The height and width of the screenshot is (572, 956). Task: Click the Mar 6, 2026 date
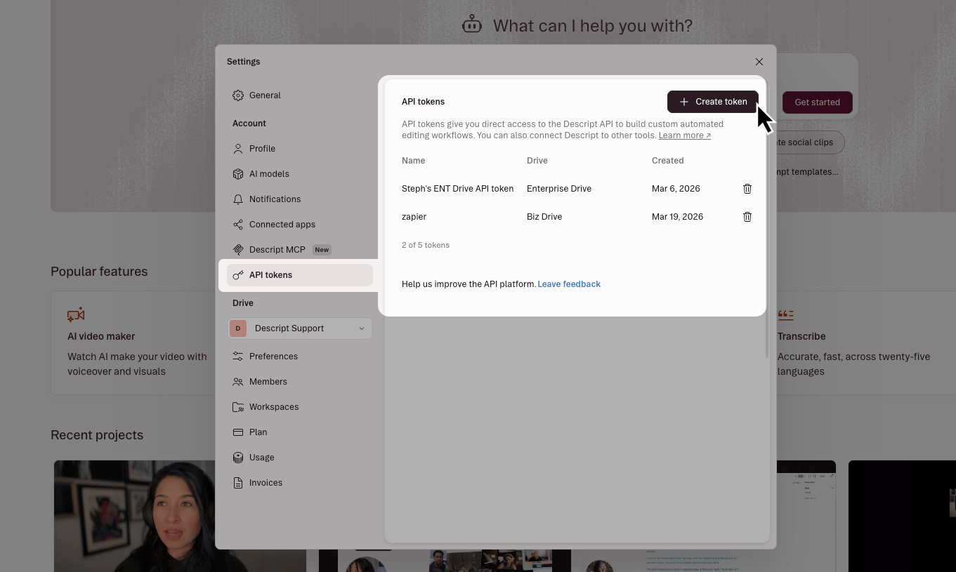point(676,189)
